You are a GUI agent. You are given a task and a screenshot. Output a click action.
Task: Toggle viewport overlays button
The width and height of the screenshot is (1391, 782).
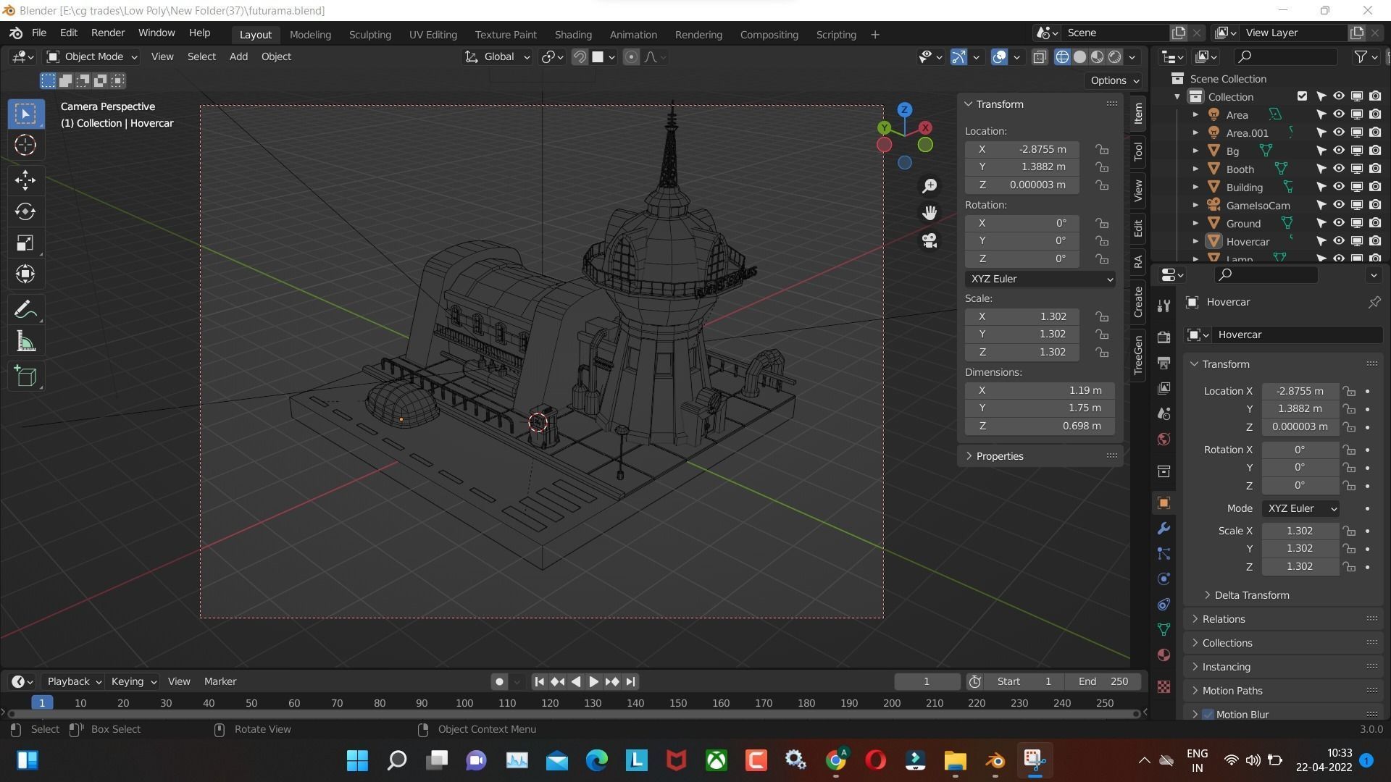click(x=999, y=56)
